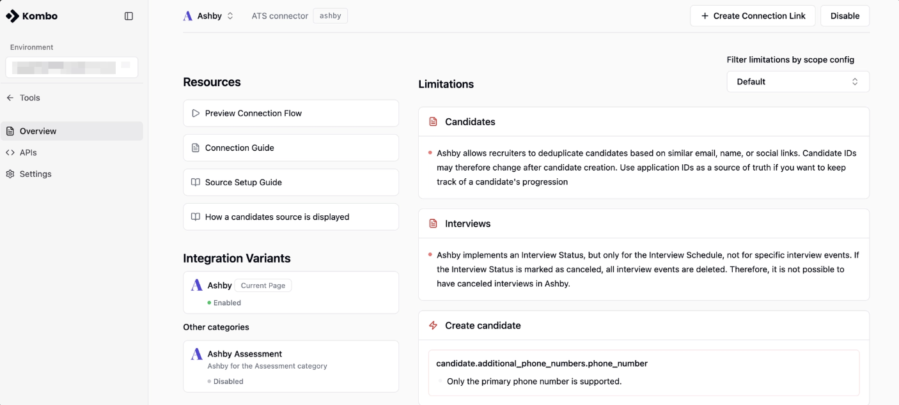Click the document icon beside Connection Guide
899x405 pixels.
tap(196, 148)
